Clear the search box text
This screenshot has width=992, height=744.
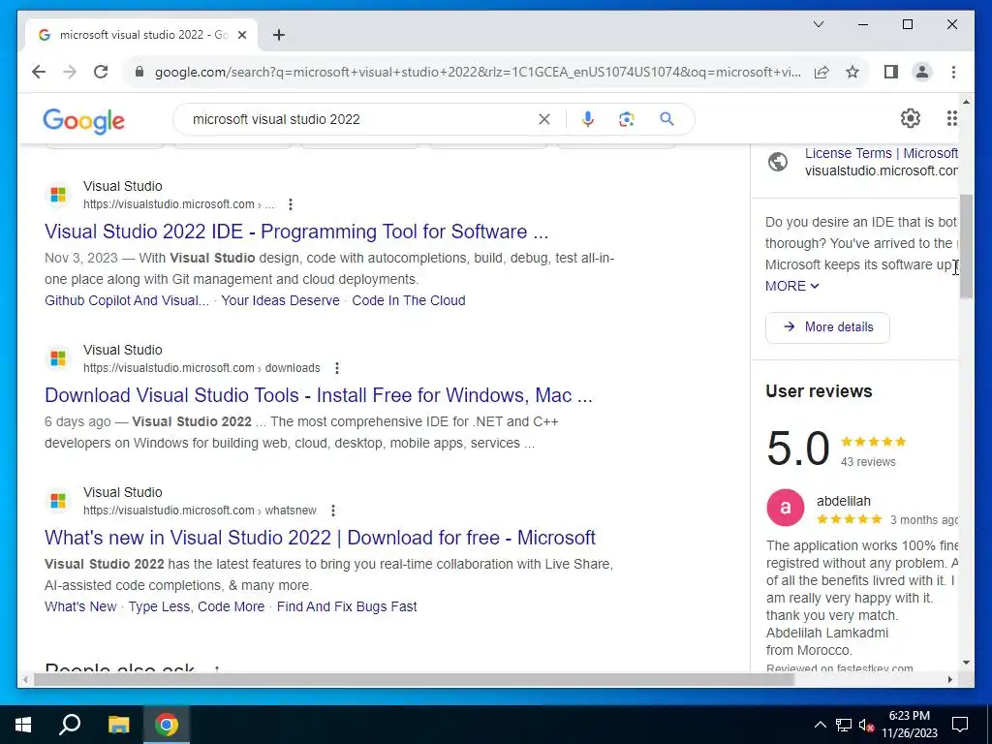pos(544,119)
